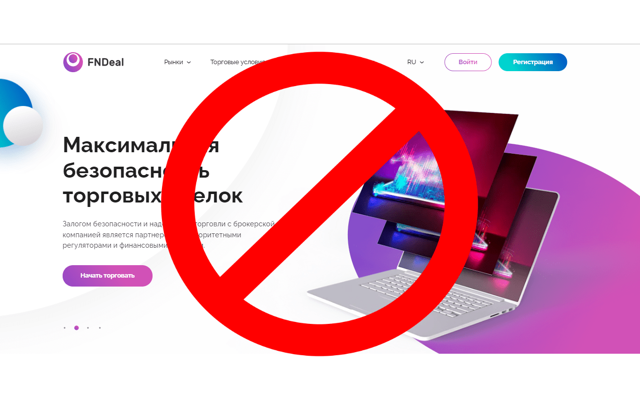Viewport: 640px width, 398px height.
Task: Click the Начать торговать button
Action: click(x=107, y=276)
